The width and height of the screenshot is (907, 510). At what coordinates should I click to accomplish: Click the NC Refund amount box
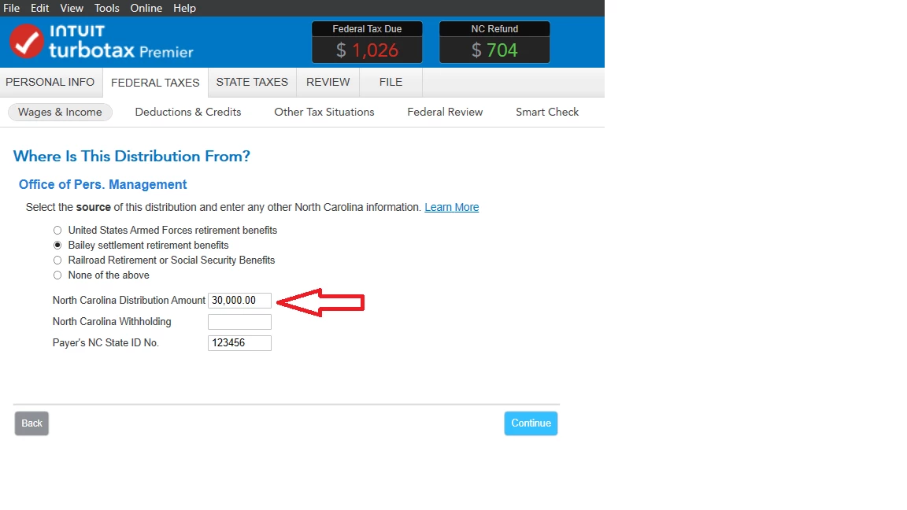click(494, 42)
